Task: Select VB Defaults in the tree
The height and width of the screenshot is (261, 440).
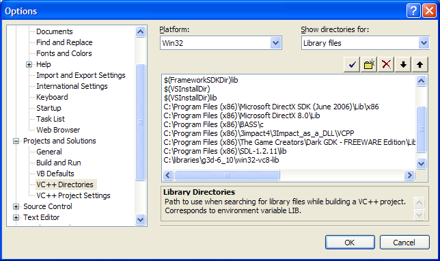Action: 55,174
